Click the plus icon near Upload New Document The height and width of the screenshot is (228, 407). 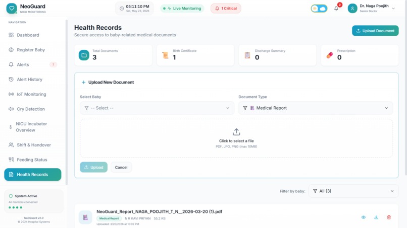84,83
